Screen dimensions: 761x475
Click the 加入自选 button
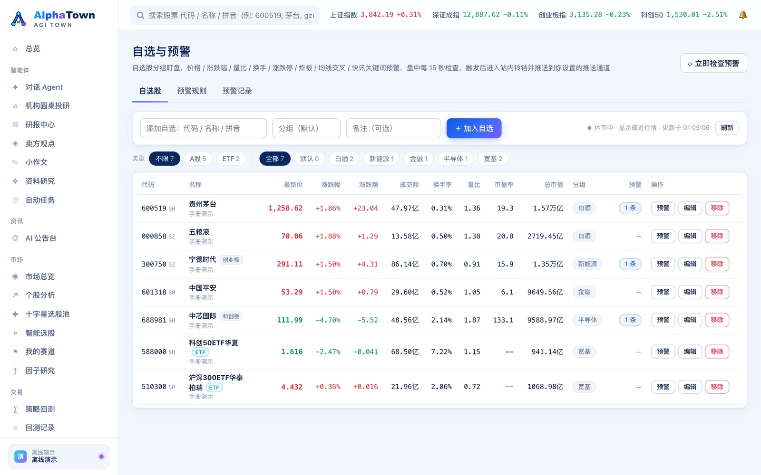[x=474, y=128]
